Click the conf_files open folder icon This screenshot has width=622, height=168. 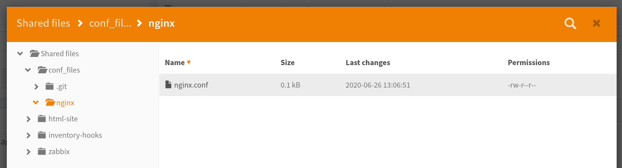(x=43, y=70)
